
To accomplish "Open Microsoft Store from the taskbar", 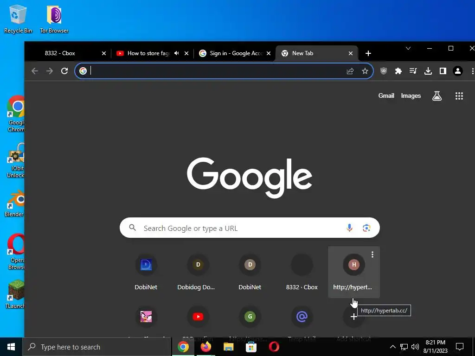I will pos(251,347).
